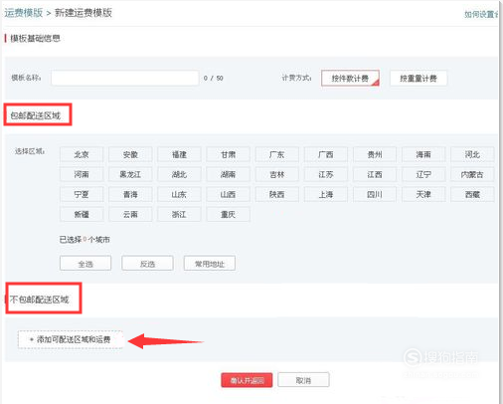Pick the 西藏 region
This screenshot has width=503, height=404.
[x=472, y=194]
